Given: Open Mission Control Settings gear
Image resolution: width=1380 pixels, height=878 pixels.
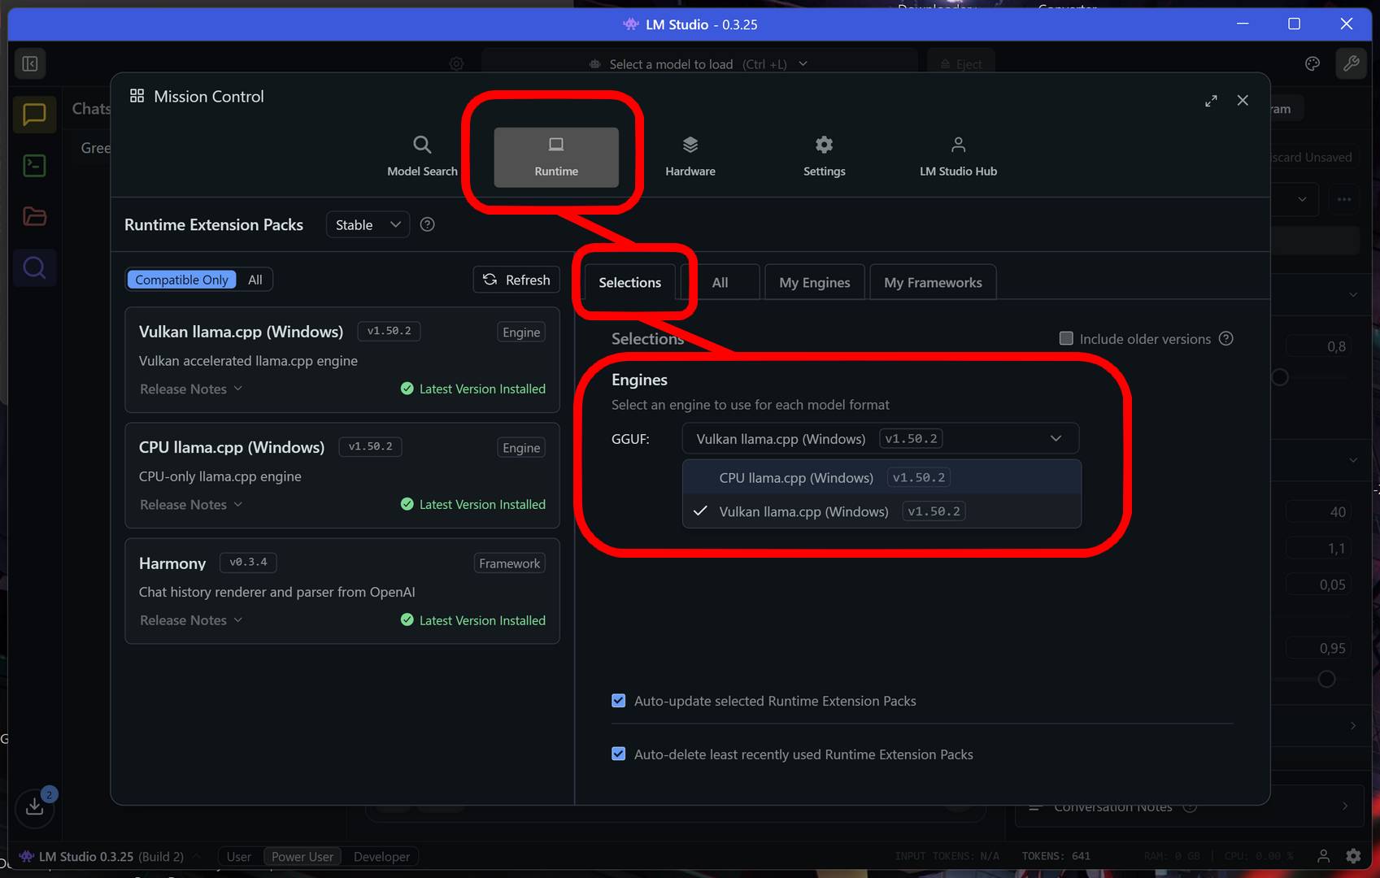Looking at the screenshot, I should pos(824,156).
